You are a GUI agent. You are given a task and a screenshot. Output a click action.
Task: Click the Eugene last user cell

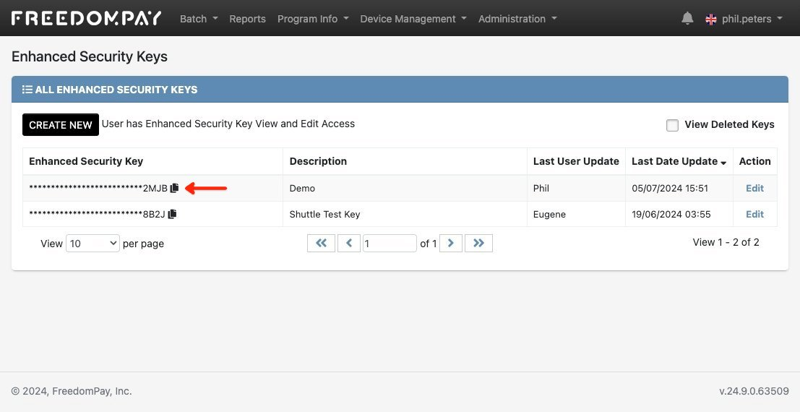(576, 214)
